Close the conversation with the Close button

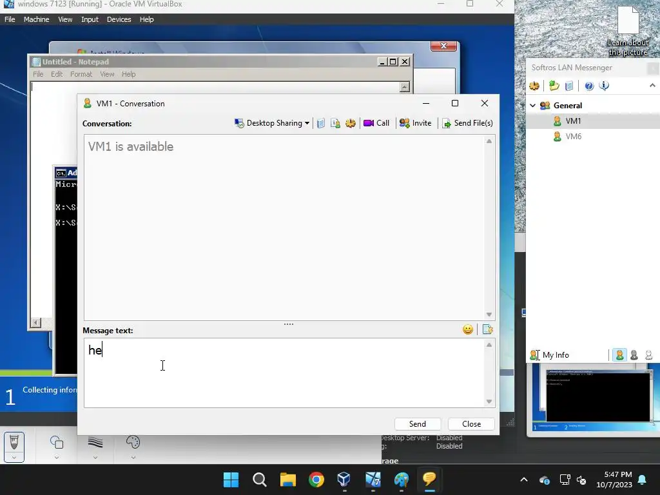coord(471,424)
